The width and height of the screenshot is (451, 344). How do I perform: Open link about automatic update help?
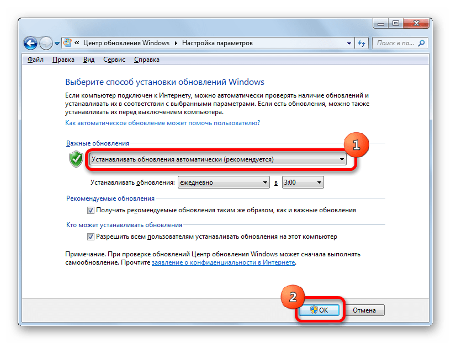(162, 123)
